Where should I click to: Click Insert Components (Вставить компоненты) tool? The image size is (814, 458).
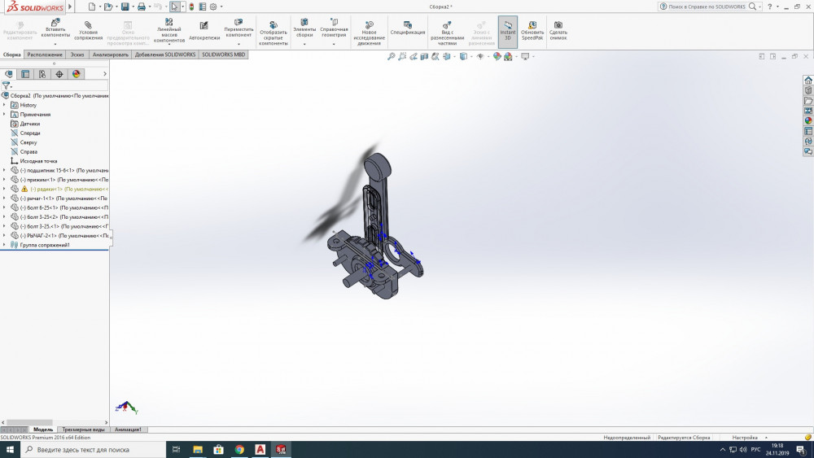(x=55, y=28)
